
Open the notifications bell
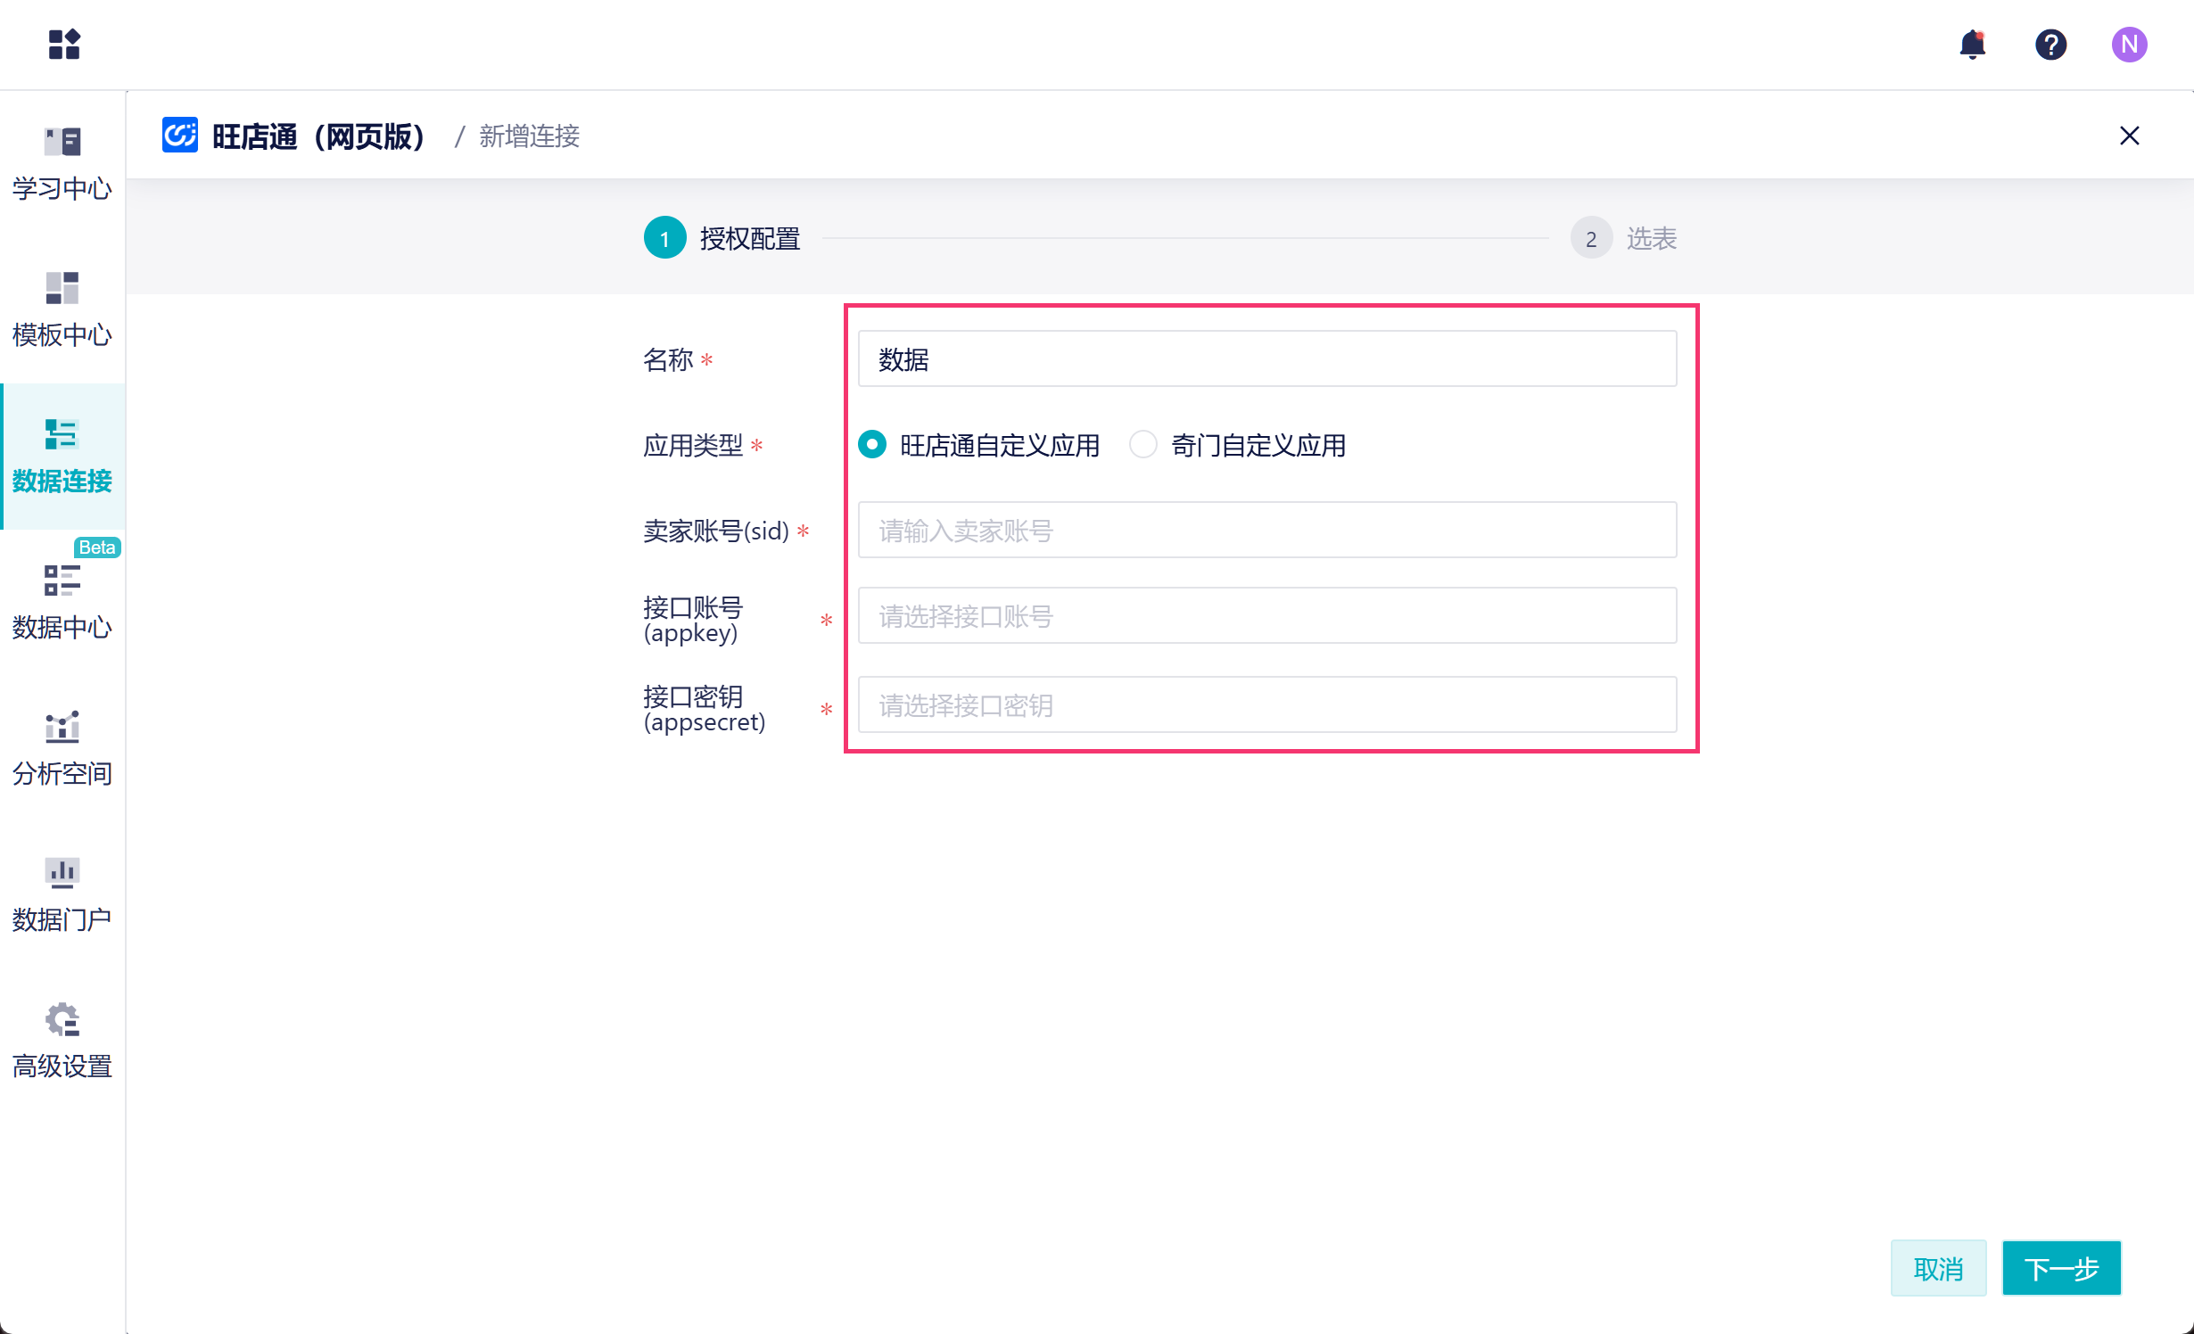pos(1972,44)
